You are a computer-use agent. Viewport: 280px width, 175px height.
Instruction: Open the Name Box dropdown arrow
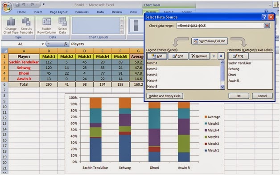pyautogui.click(x=43, y=44)
